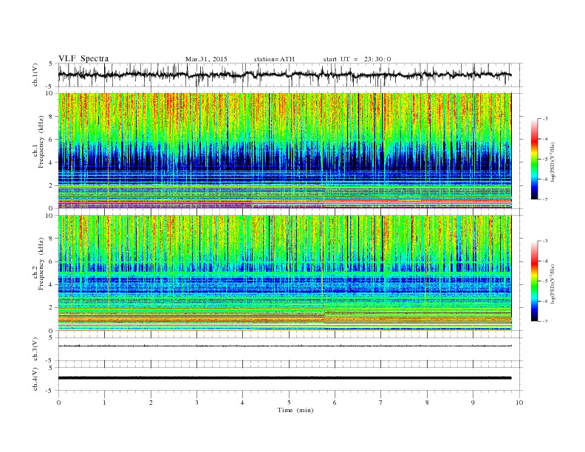Click the time axis tick label "10"

point(519,403)
